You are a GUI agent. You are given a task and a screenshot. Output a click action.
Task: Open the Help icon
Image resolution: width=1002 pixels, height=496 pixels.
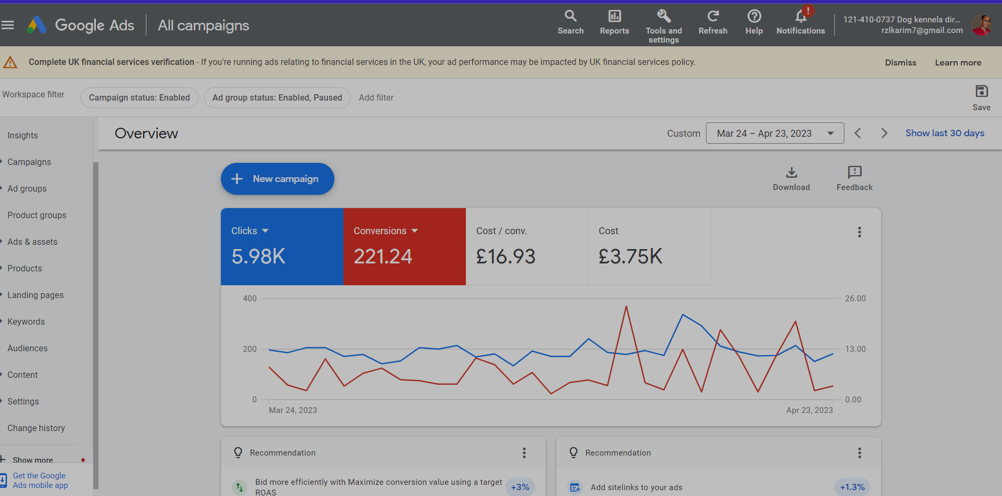point(754,16)
